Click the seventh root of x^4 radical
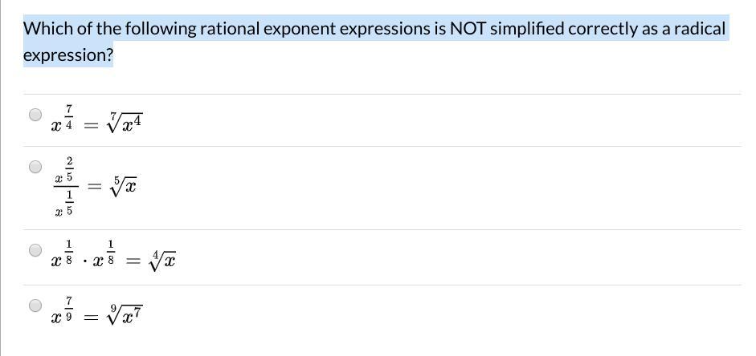 click(x=126, y=123)
